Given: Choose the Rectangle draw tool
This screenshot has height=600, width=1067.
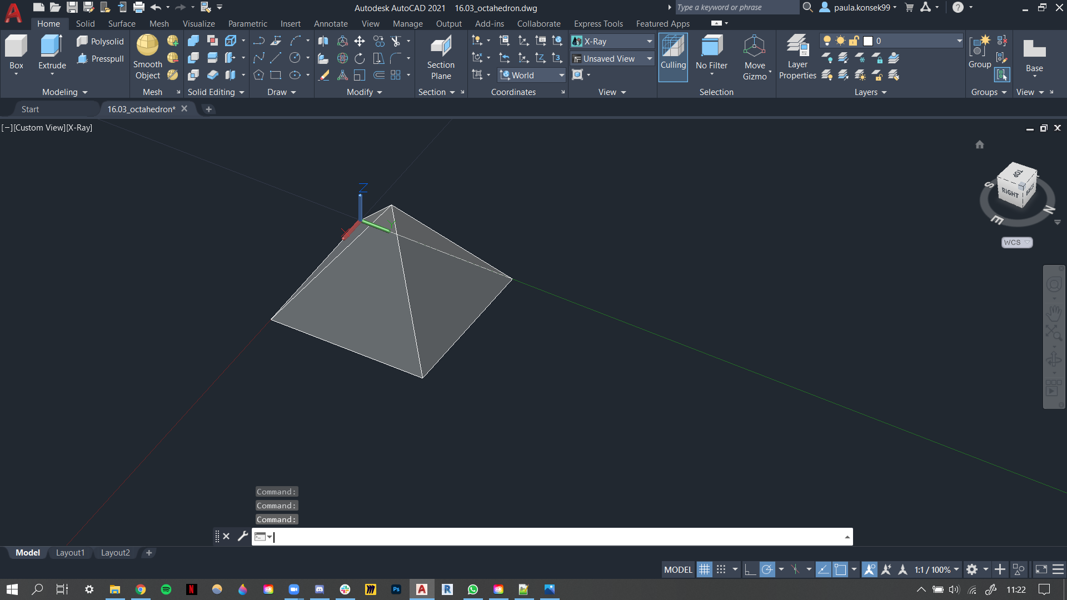Looking at the screenshot, I should coord(276,75).
